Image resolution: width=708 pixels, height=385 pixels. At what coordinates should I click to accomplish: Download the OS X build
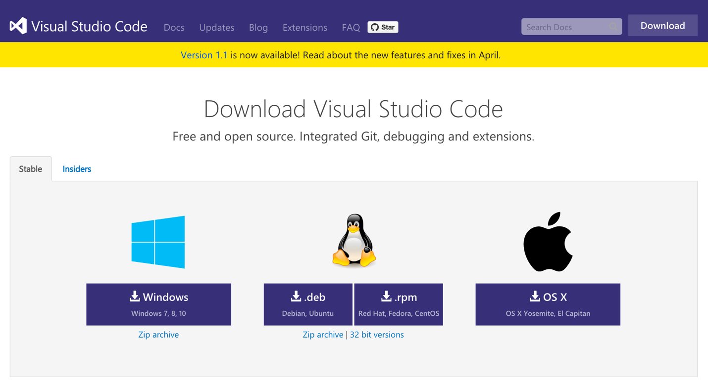coord(548,304)
